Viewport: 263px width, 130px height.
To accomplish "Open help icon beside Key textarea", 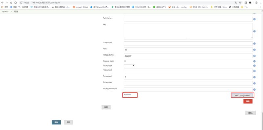I will (254, 31).
